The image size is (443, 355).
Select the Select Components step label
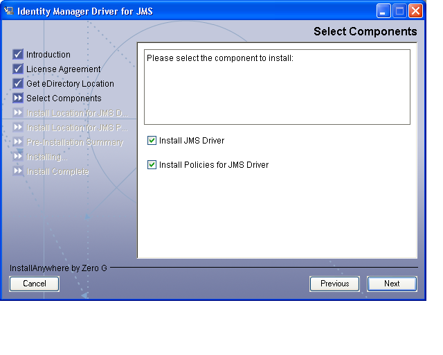click(64, 98)
